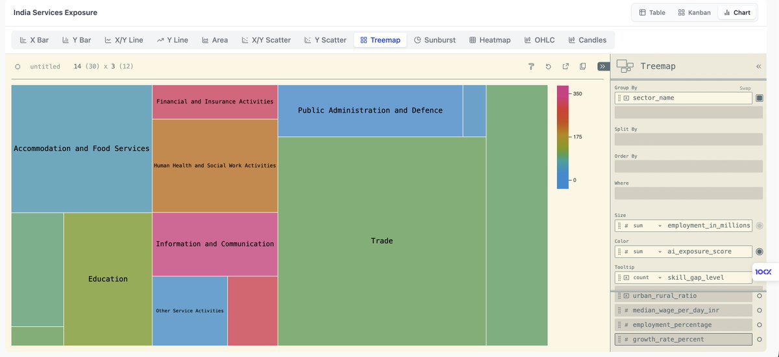Click the Financial and Insurance Activities block
This screenshot has width=779, height=357.
click(215, 102)
